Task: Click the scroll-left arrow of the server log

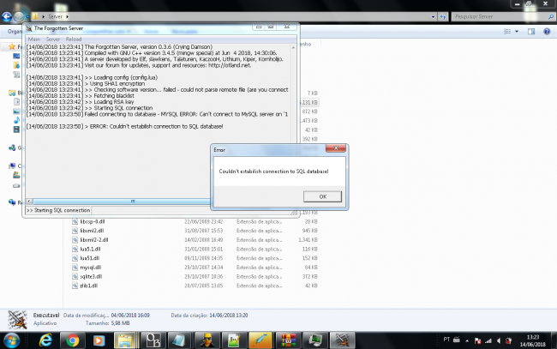Action: click(29, 202)
